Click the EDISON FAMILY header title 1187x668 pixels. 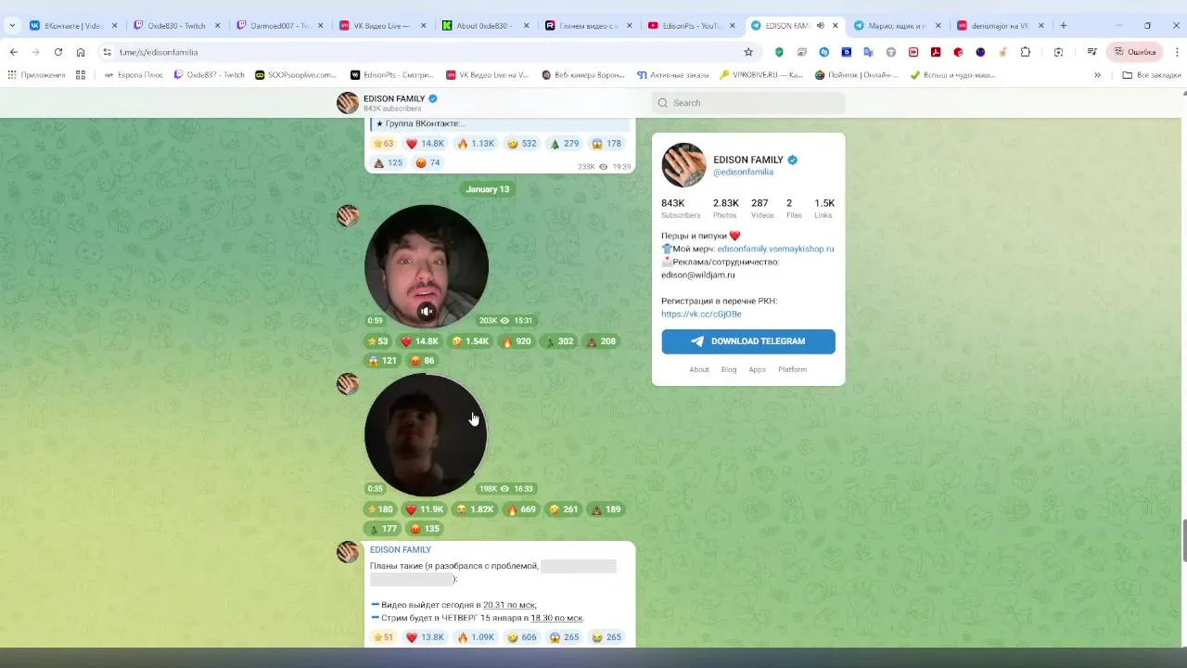394,98
